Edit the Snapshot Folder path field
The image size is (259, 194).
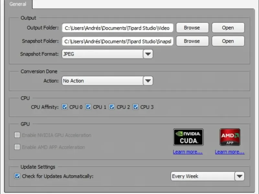[x=118, y=41]
